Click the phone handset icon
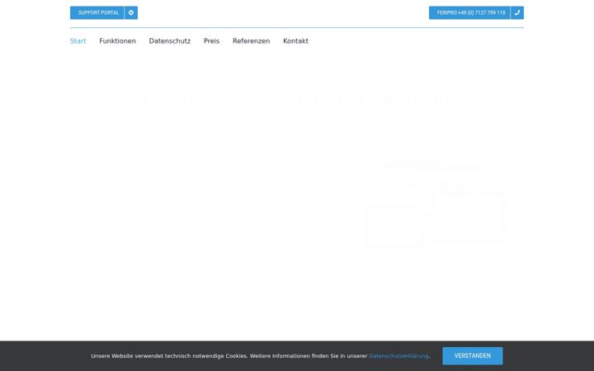594x371 pixels. (517, 13)
